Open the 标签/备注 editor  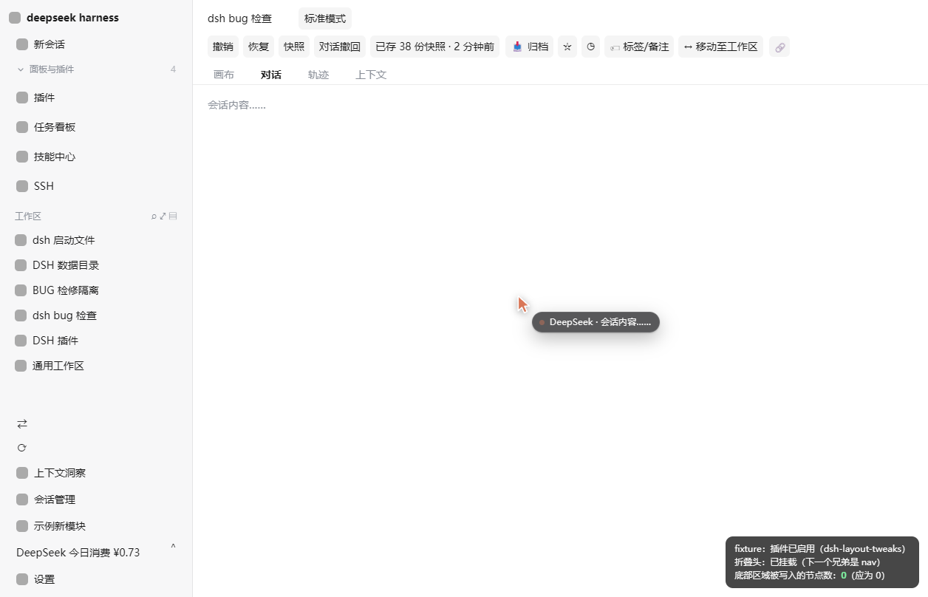[x=639, y=47]
